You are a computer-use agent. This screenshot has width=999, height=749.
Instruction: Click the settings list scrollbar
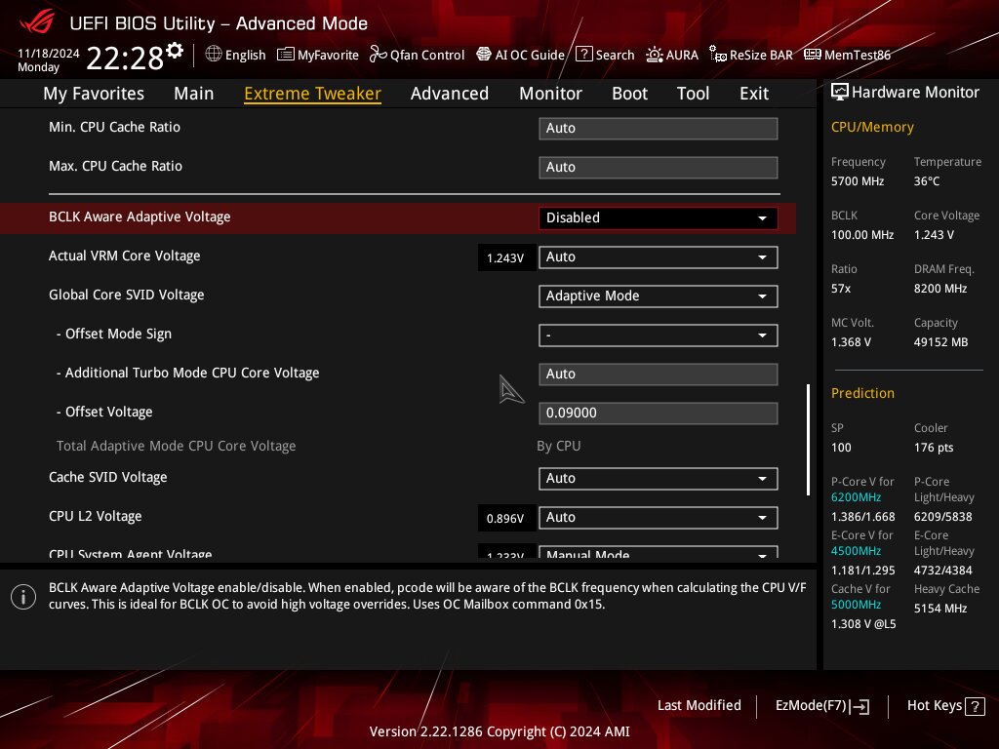(x=808, y=440)
